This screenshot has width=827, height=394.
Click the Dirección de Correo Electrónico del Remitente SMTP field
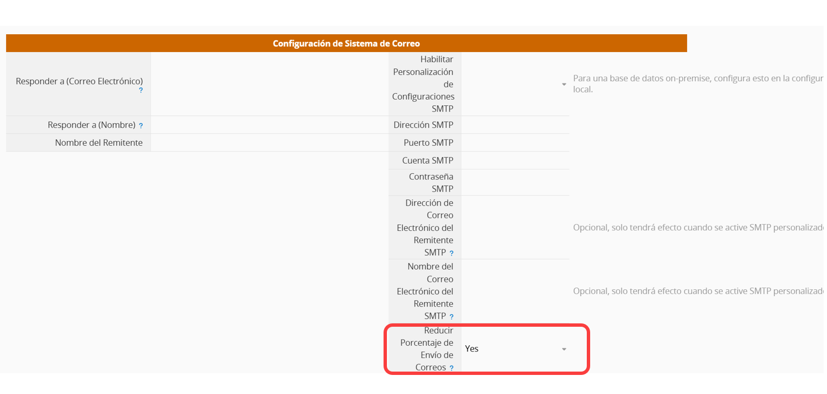tap(515, 228)
